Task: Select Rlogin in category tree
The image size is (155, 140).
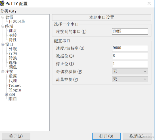Action: 15,90
